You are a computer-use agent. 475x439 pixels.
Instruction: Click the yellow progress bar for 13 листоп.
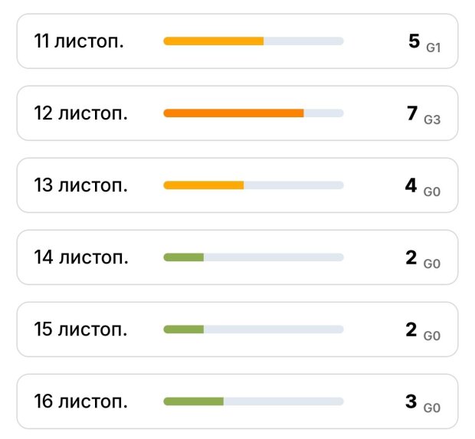pos(204,185)
